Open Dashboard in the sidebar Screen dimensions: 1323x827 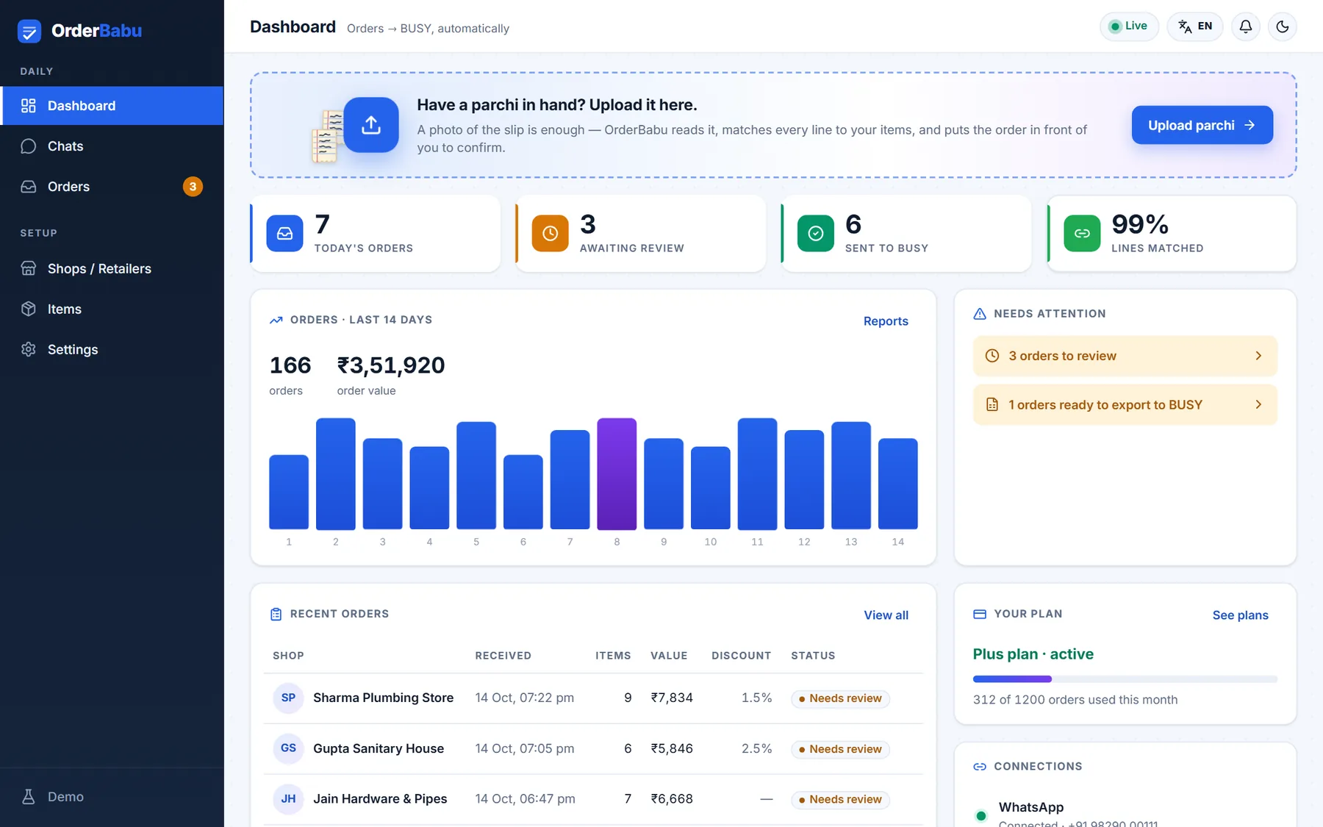(x=112, y=106)
